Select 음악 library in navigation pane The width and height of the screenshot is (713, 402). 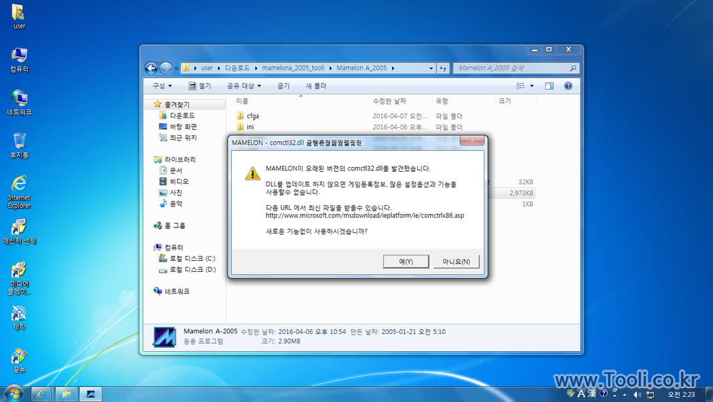pos(171,204)
